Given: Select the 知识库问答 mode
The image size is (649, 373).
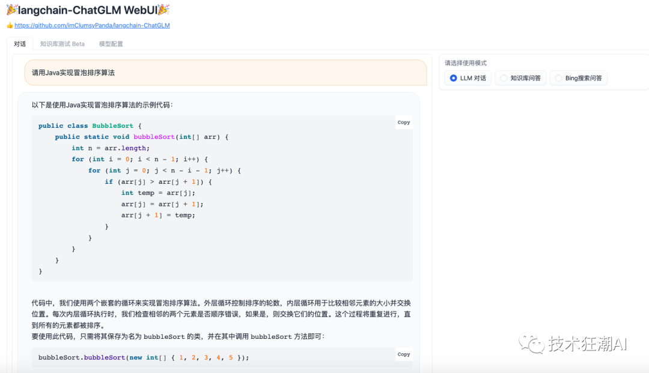Looking at the screenshot, I should tap(520, 78).
